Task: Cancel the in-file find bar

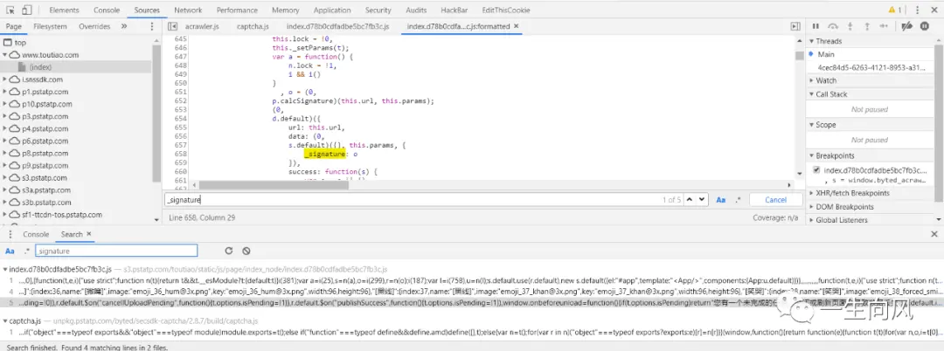Action: tap(775, 200)
